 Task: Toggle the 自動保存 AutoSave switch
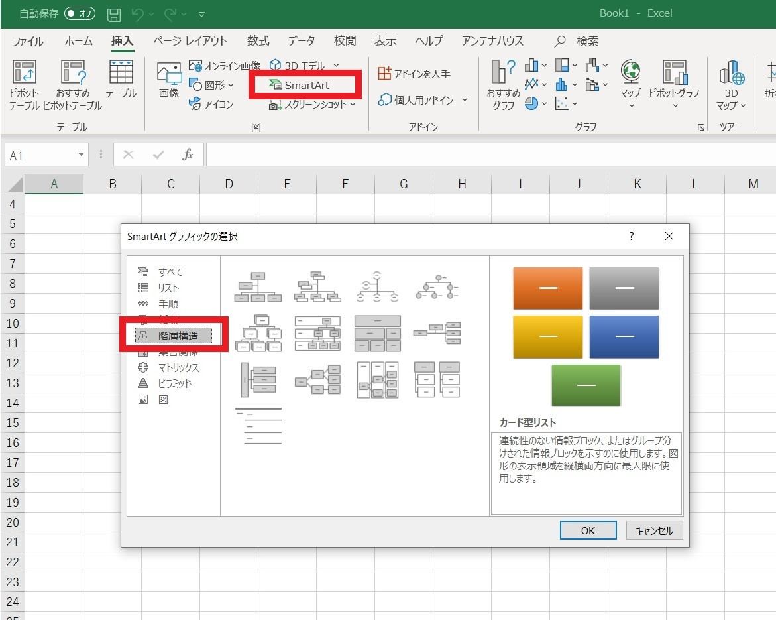pyautogui.click(x=80, y=13)
